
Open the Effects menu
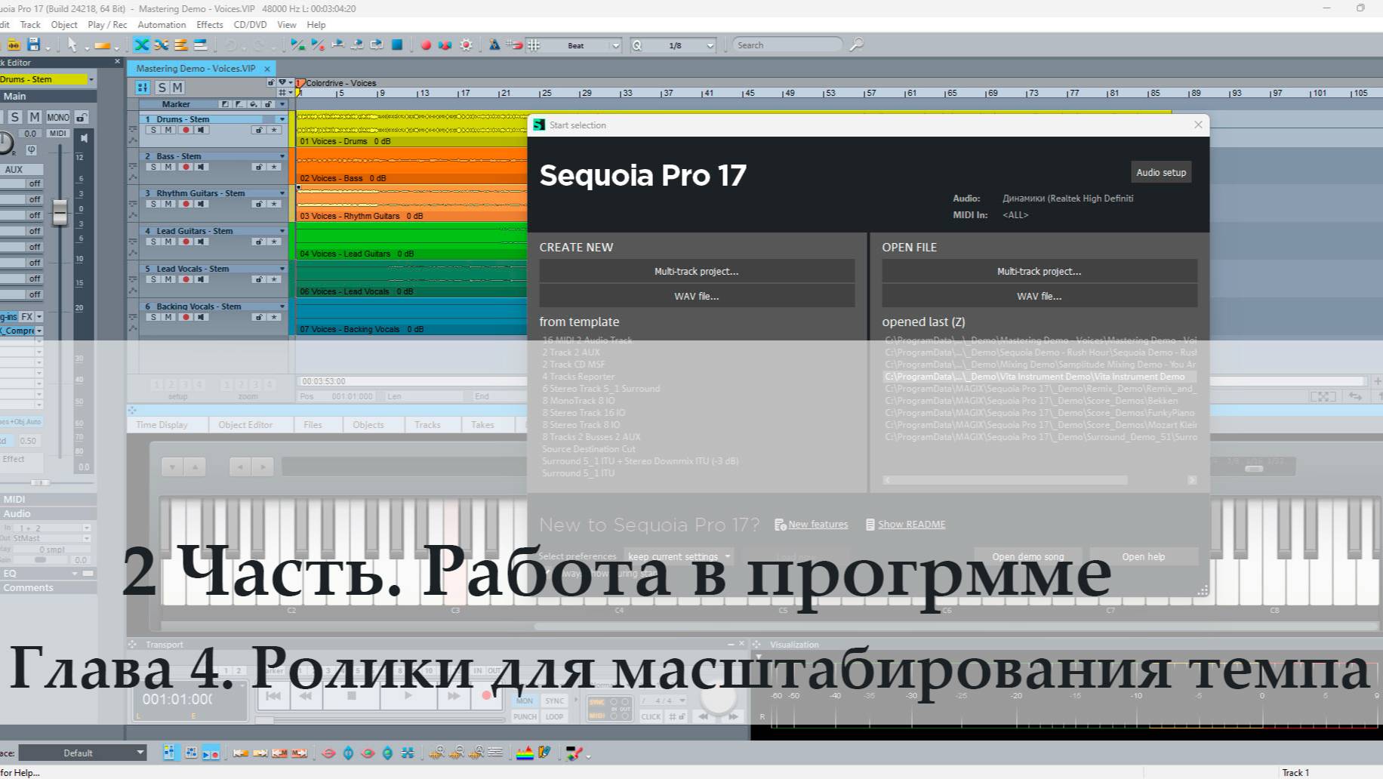point(210,25)
